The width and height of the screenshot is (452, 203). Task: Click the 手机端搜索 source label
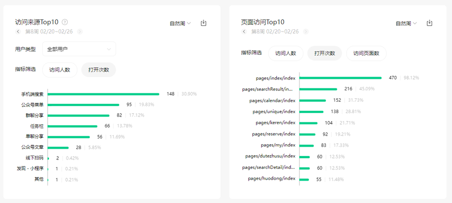click(32, 94)
